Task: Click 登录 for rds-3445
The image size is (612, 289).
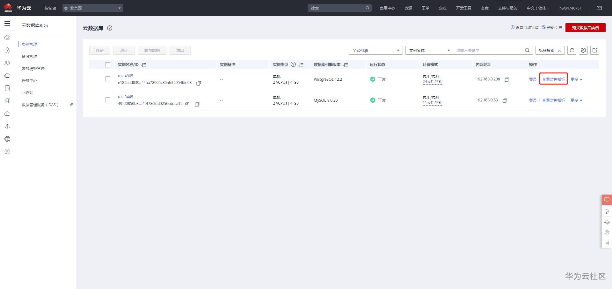Action: pyautogui.click(x=533, y=100)
